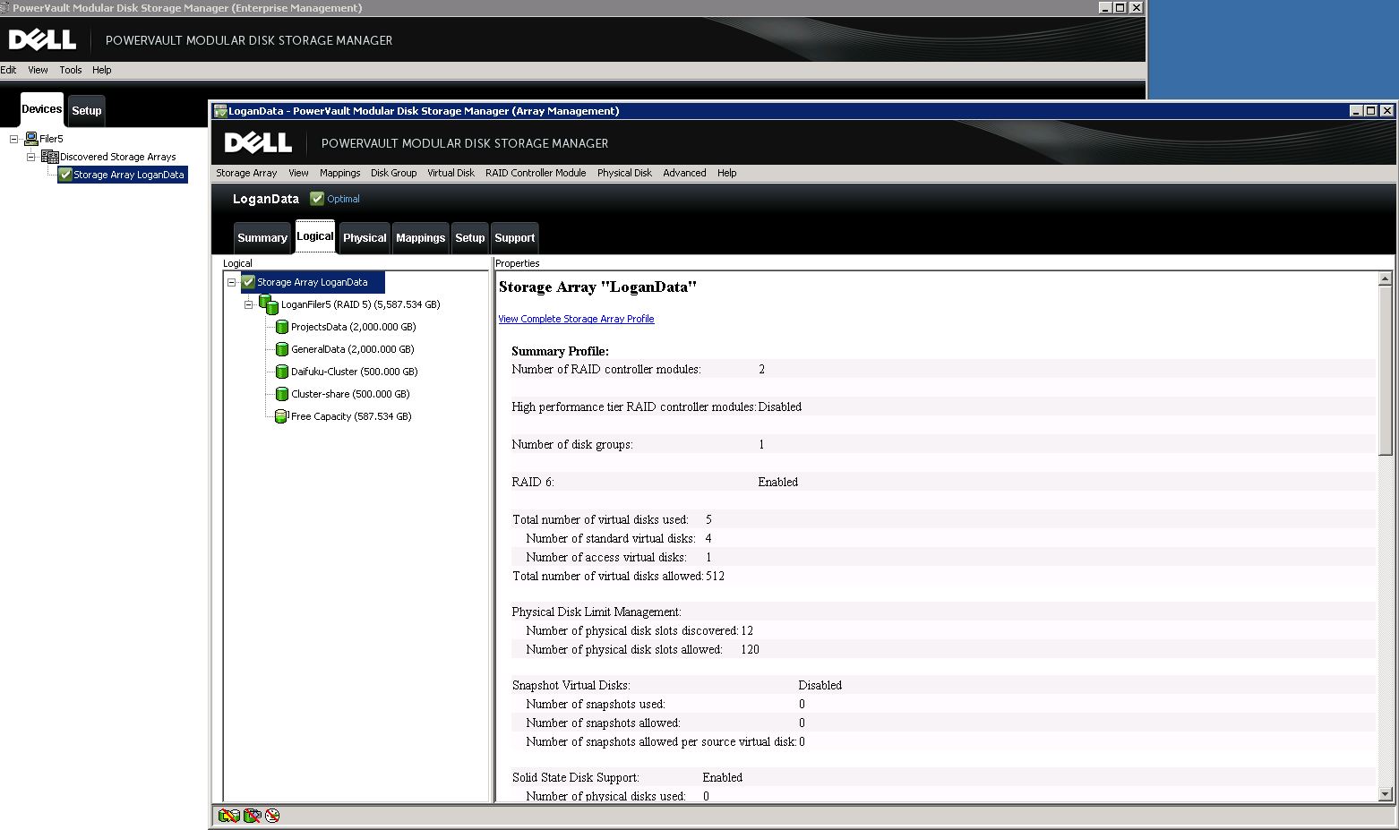Open the Tools menu in Enterprise Management window
The height and width of the screenshot is (830, 1399).
point(71,70)
